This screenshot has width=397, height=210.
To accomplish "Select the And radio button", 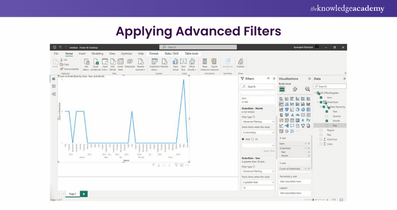I will 243,139.
